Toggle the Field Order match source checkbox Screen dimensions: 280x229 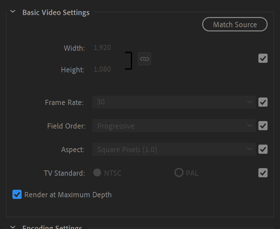point(263,126)
